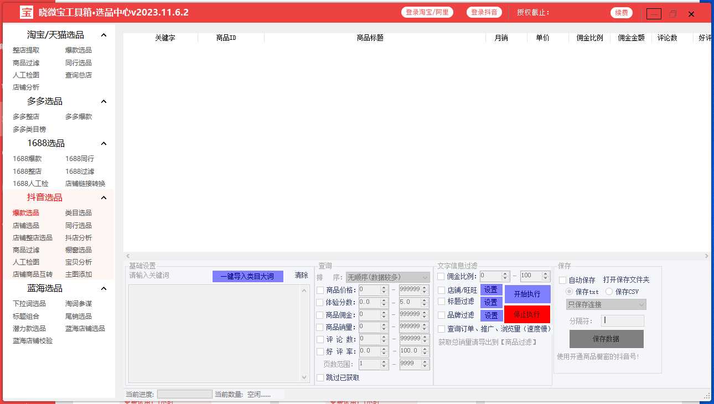This screenshot has width=714, height=404.
Task: Enable the 体验分数 filter checkbox
Action: pyautogui.click(x=320, y=303)
